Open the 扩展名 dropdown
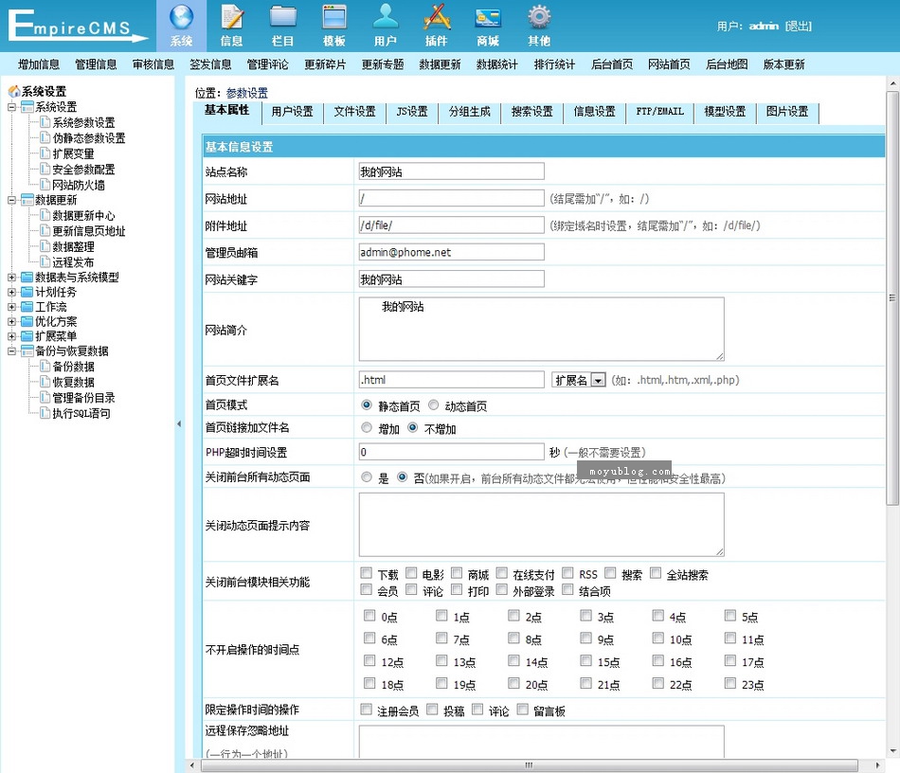This screenshot has width=900, height=773. click(579, 380)
